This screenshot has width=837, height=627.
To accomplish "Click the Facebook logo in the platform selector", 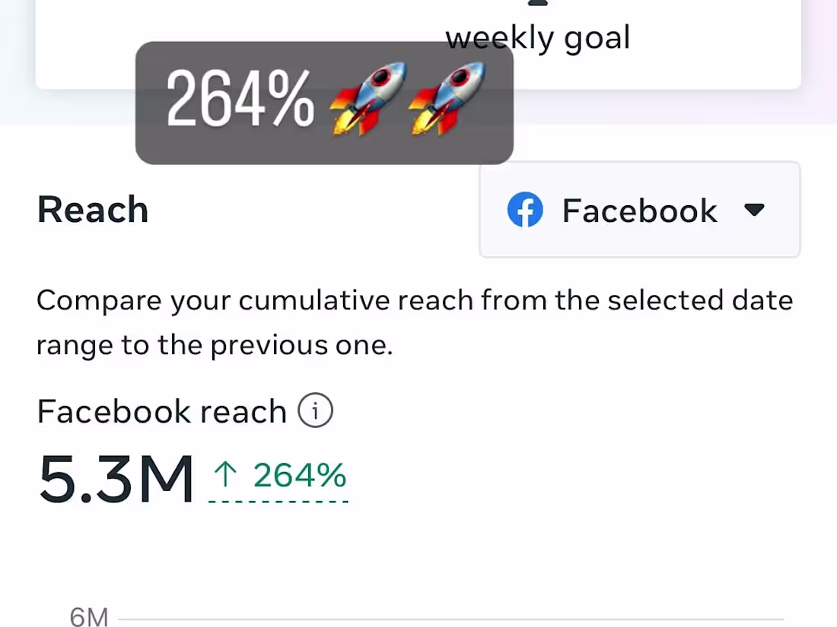I will tap(525, 211).
